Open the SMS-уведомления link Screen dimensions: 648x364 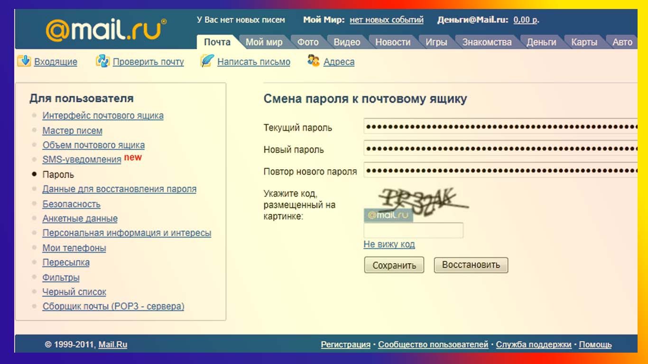point(82,160)
